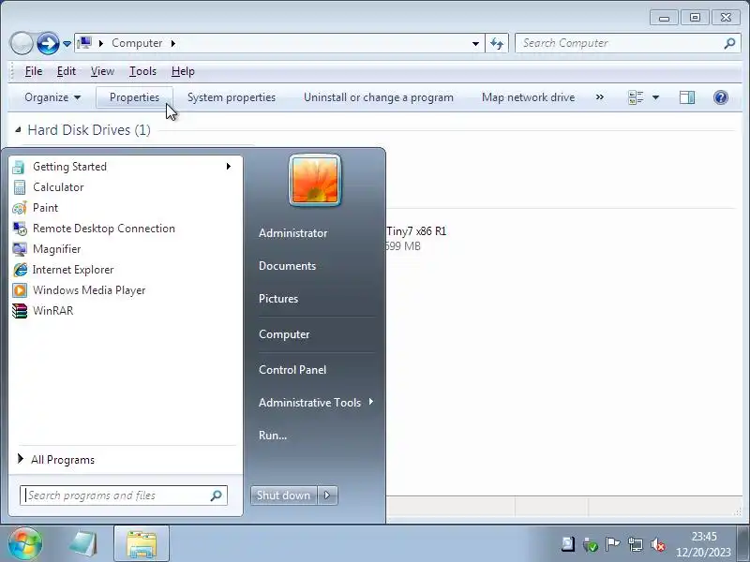Click the security shield tray icon
The width and height of the screenshot is (750, 562).
click(591, 544)
